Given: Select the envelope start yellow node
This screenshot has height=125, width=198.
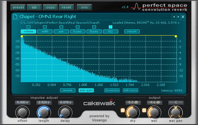Looking at the screenshot, I should pos(22,36).
